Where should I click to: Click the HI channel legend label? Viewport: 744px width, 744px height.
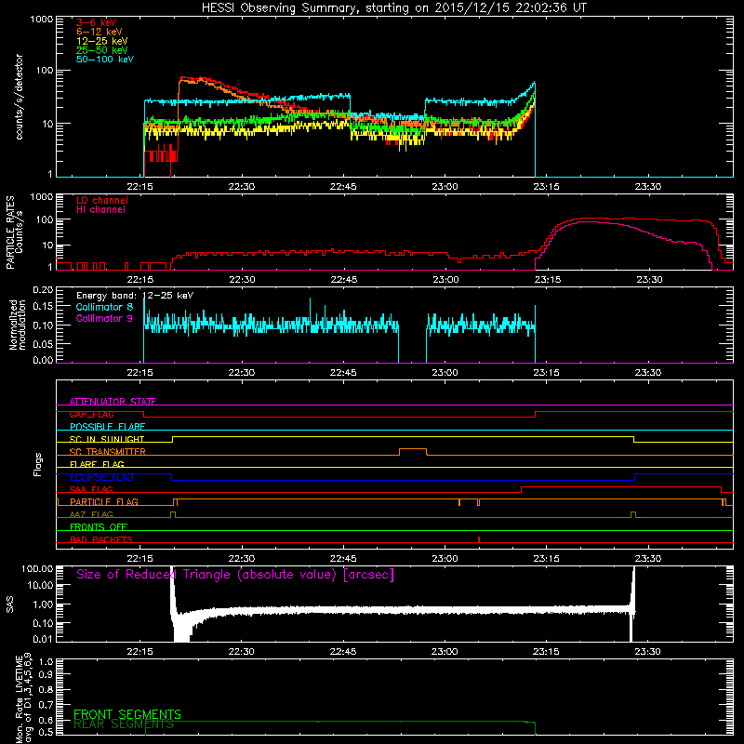coord(100,210)
